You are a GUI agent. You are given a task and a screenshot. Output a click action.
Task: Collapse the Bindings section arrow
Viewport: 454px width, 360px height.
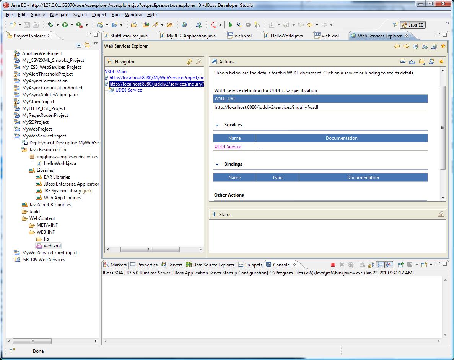(217, 165)
